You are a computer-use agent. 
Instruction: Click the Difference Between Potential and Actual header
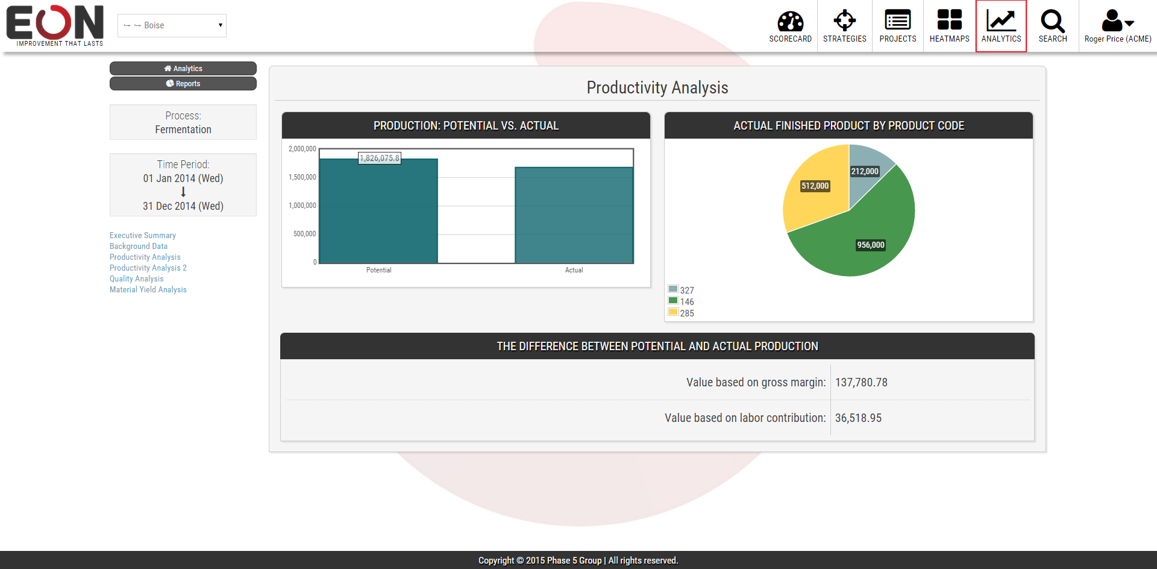tap(657, 346)
